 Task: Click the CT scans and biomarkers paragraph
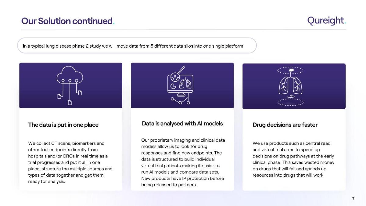click(70, 162)
